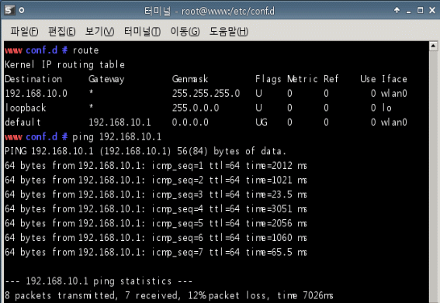Click destination 192.168.10.0 in routing table
The image size is (440, 303).
pyautogui.click(x=36, y=93)
